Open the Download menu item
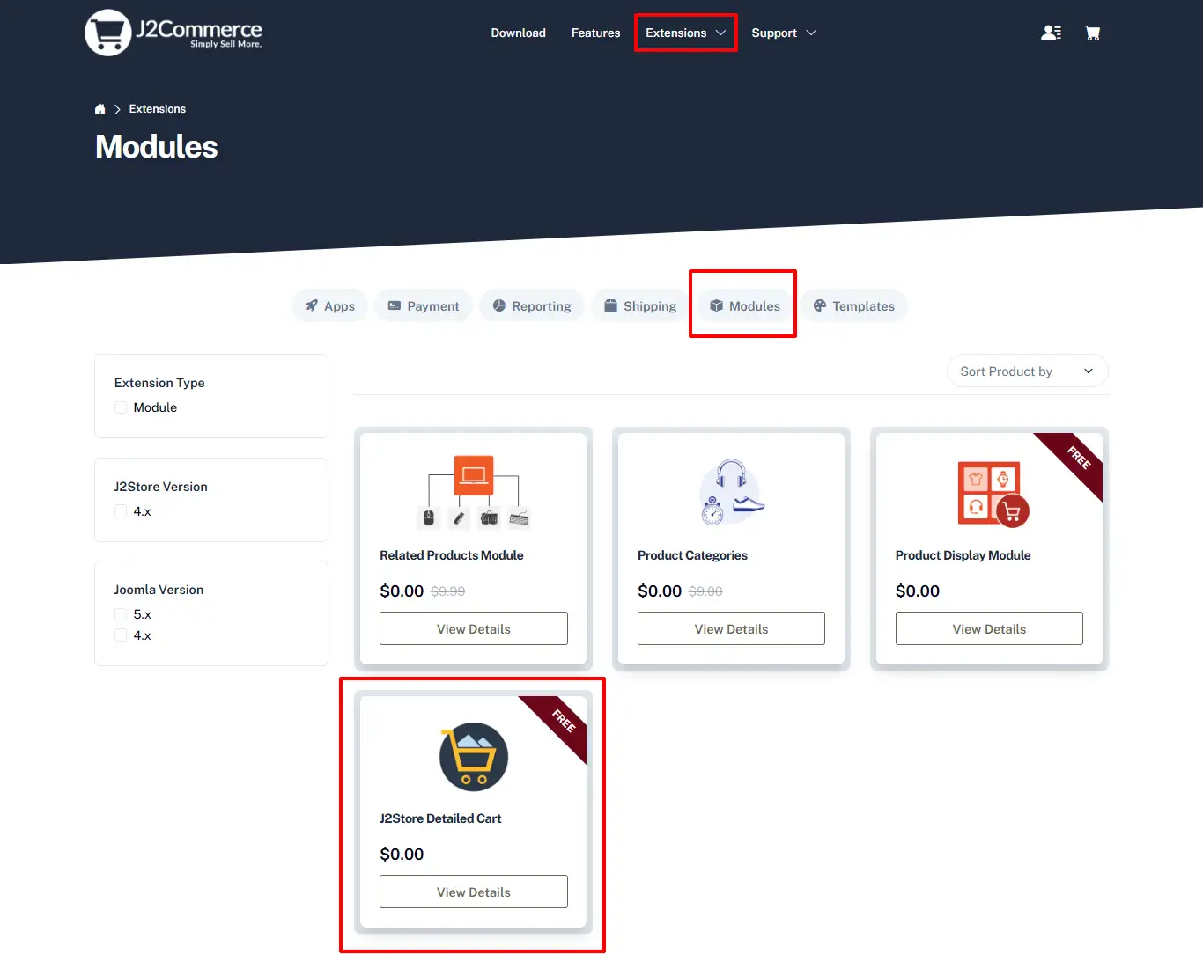 click(519, 33)
